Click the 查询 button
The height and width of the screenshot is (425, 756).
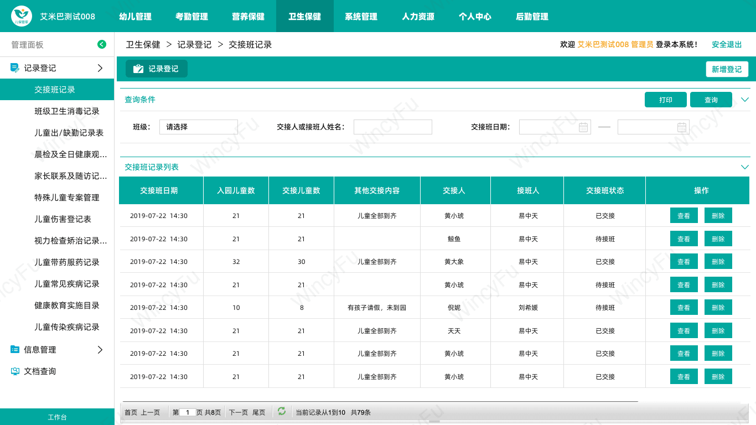tap(711, 100)
